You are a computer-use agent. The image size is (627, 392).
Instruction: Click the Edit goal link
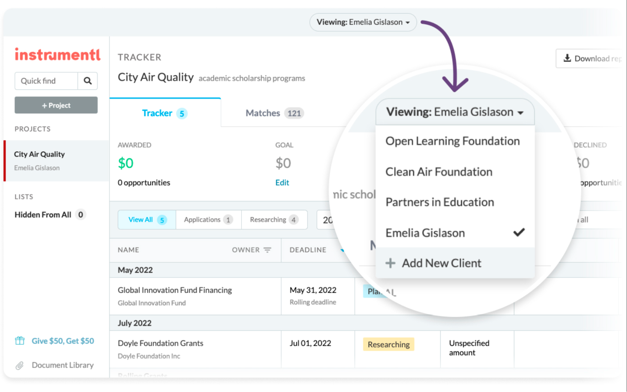tap(282, 183)
